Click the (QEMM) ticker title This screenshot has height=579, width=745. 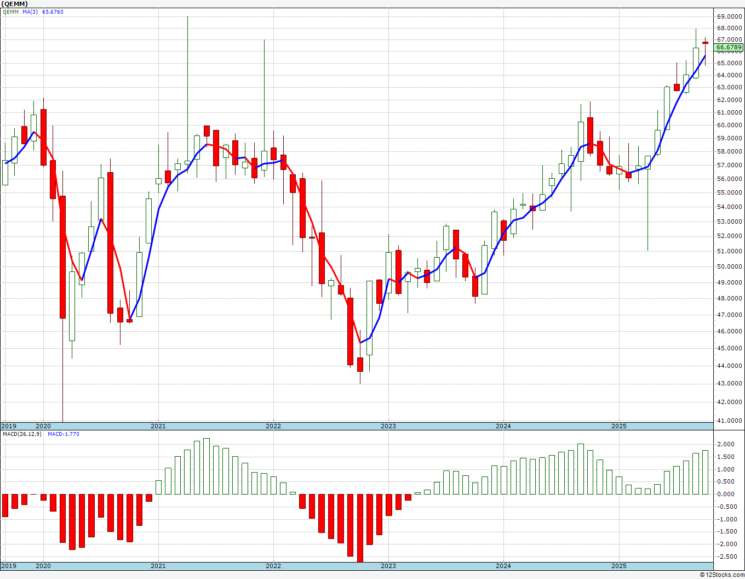(x=15, y=4)
